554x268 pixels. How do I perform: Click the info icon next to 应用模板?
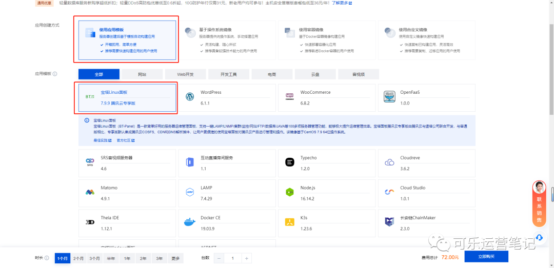[55, 74]
